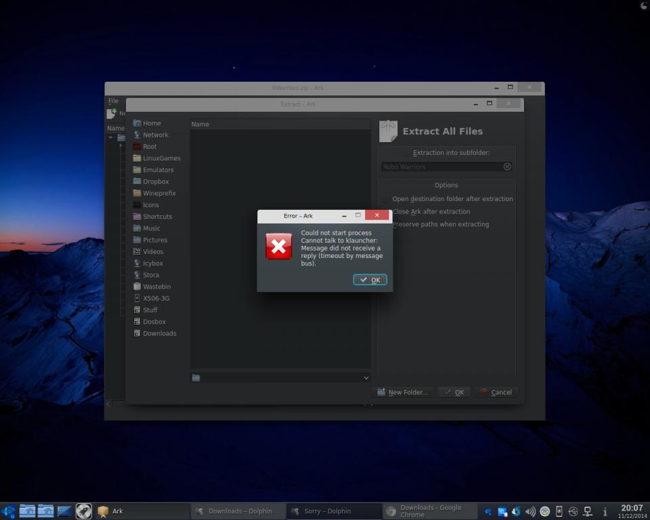This screenshot has height=520, width=650.
Task: Open the folder path dropdown below file list
Action: click(x=366, y=378)
